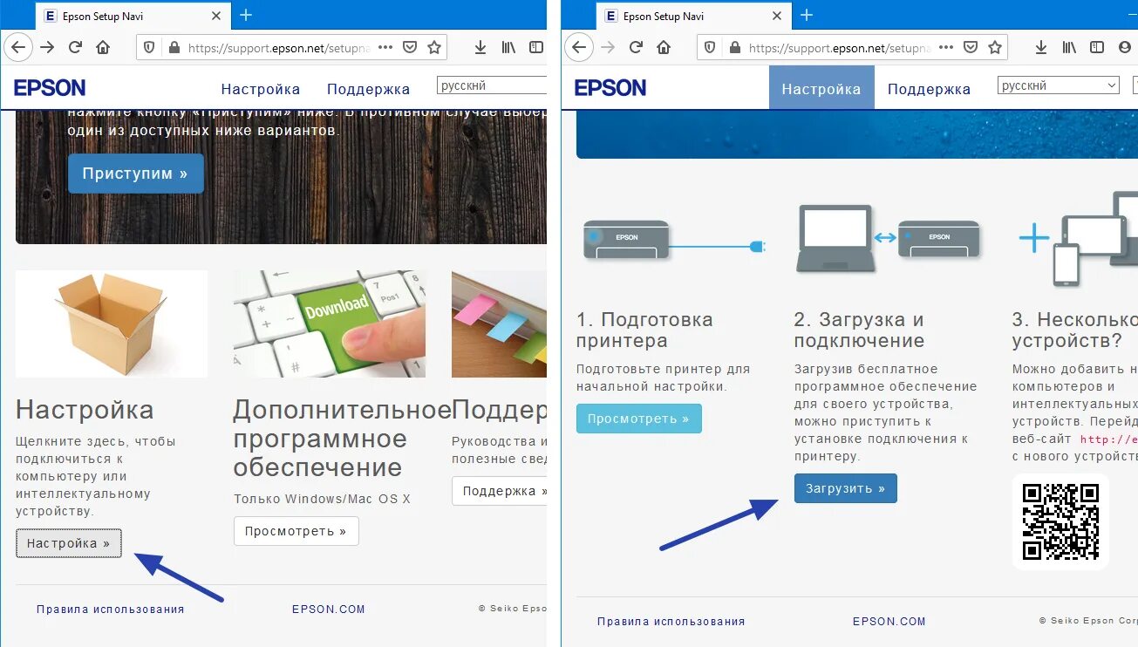Open Поддержка menu in right page header
Image resolution: width=1138 pixels, height=647 pixels.
pyautogui.click(x=929, y=89)
